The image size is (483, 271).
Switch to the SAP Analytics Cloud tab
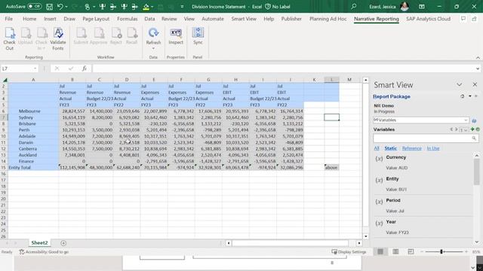(x=428, y=19)
